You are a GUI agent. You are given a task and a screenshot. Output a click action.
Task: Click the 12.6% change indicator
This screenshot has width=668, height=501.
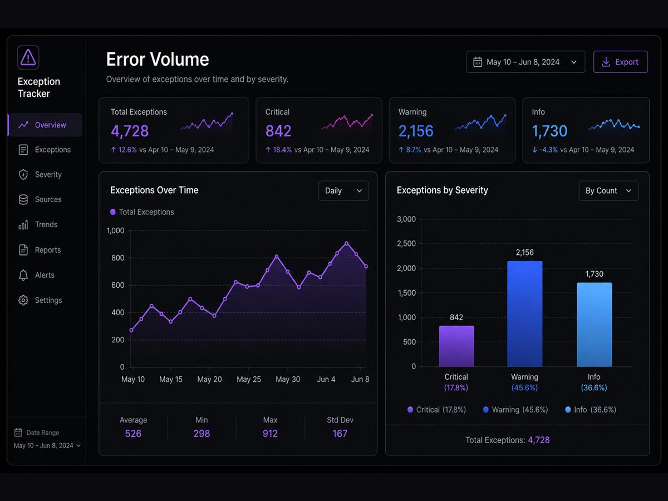[x=124, y=150]
